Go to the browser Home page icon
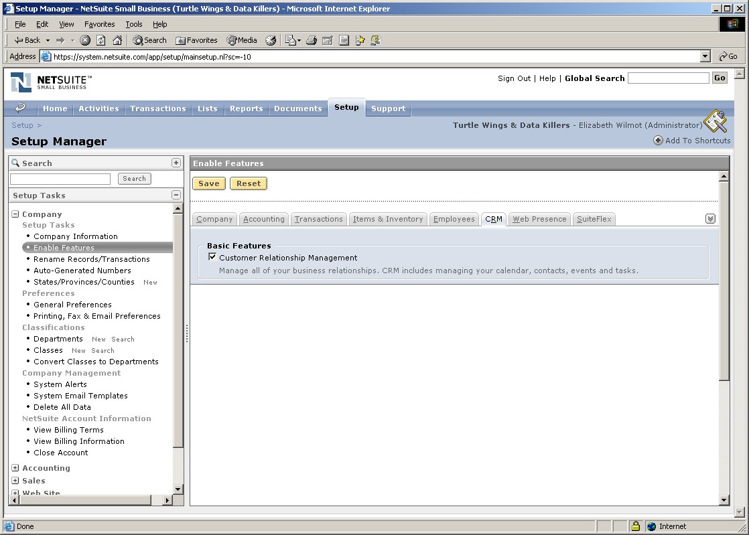The height and width of the screenshot is (535, 749). [x=117, y=41]
